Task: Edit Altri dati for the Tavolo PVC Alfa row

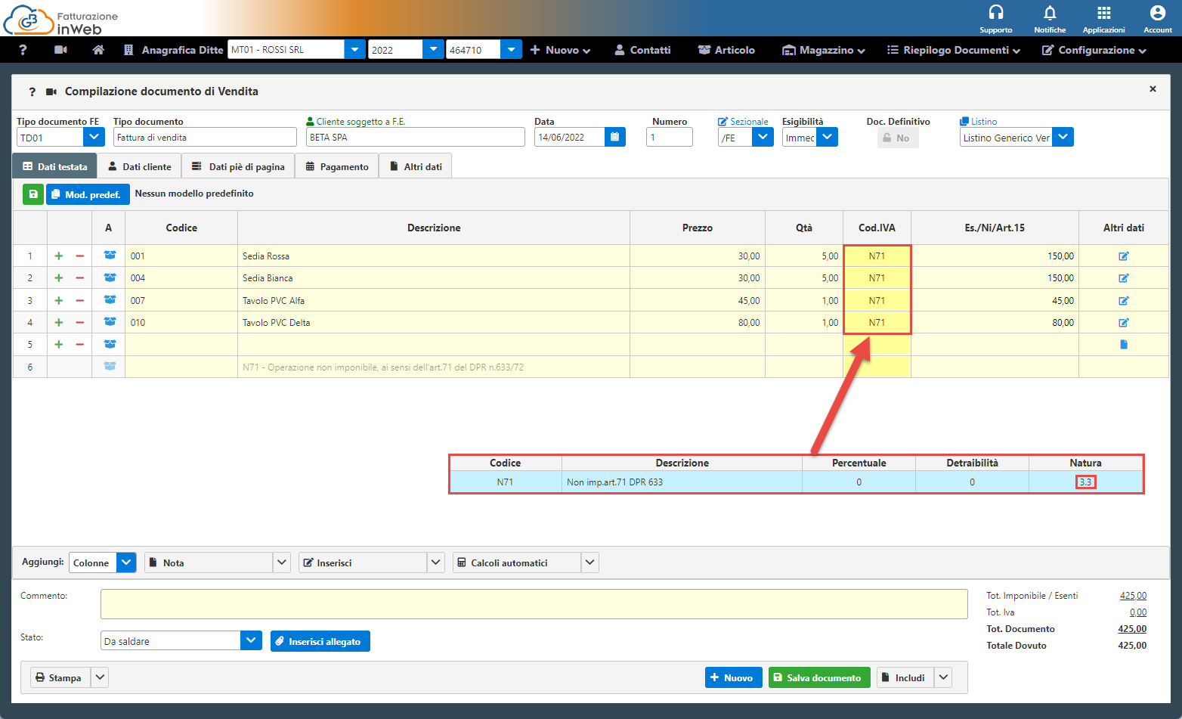Action: pos(1124,301)
